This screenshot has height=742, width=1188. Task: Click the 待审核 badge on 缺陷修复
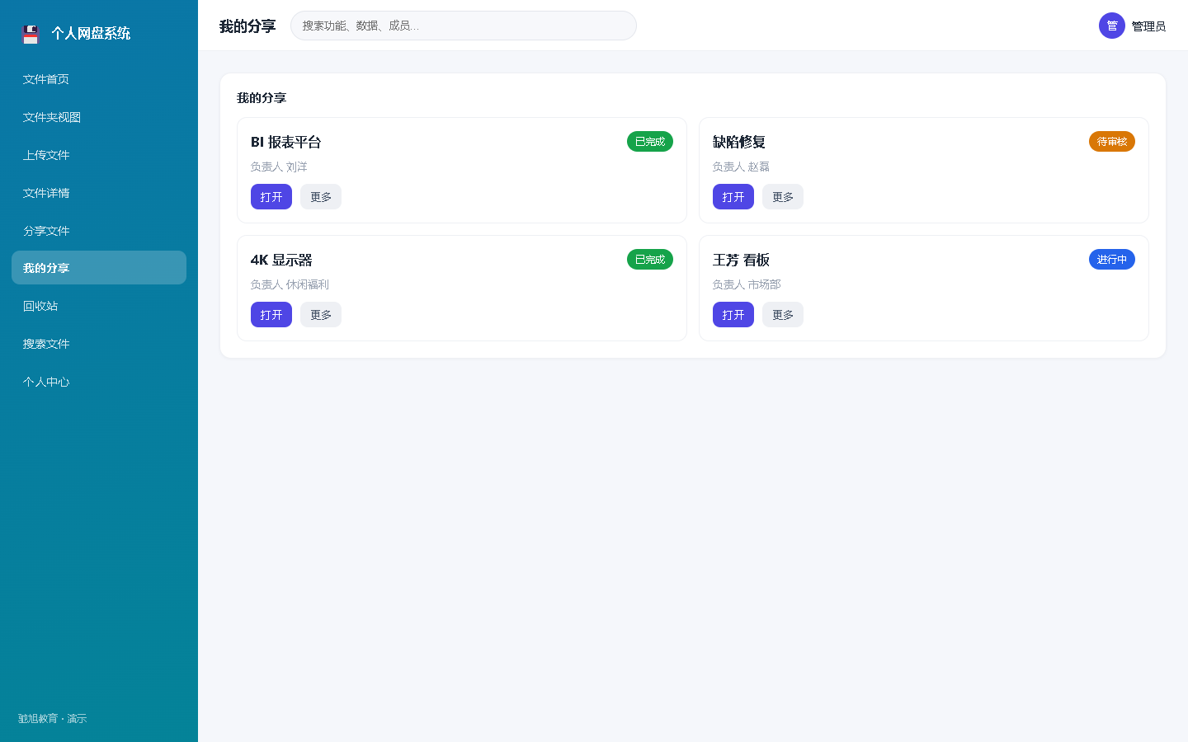point(1112,142)
